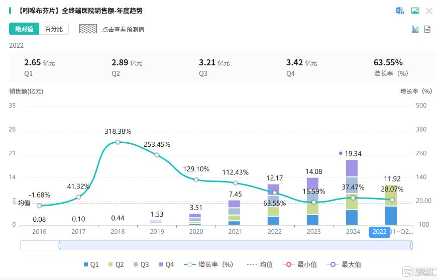Viewport: 440px width, 280px height.
Task: Click the left handle of the range slider
Action: click(x=60, y=245)
